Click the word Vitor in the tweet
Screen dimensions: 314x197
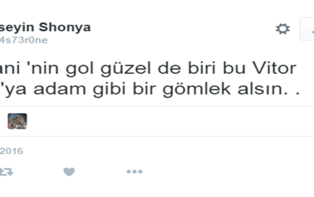click(274, 68)
